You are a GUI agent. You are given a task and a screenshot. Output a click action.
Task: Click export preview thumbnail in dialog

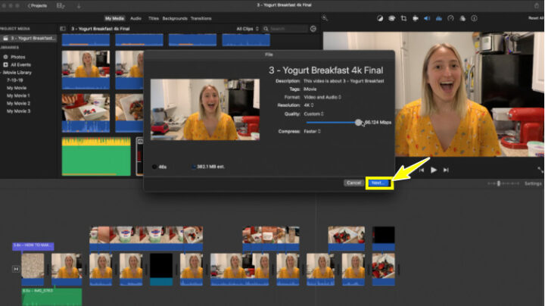204,110
